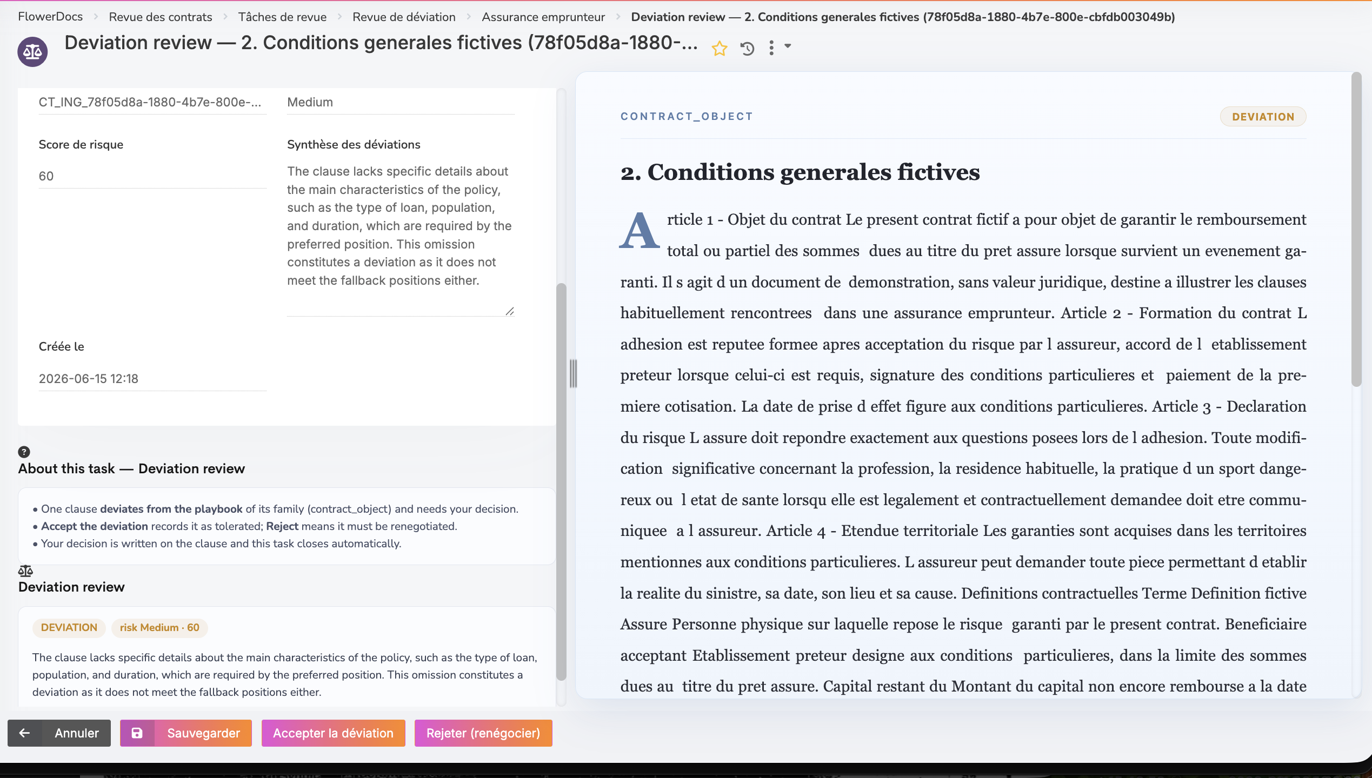Open the three-dot more actions menu

[x=771, y=48]
